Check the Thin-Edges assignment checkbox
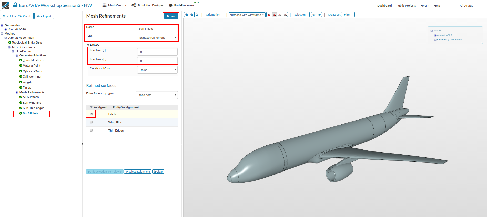 tap(91, 130)
